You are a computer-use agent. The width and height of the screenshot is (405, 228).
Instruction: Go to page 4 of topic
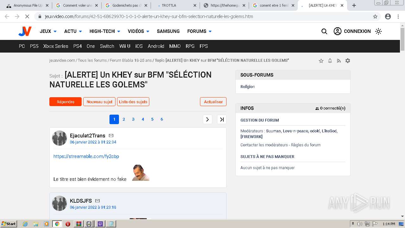coord(143,119)
